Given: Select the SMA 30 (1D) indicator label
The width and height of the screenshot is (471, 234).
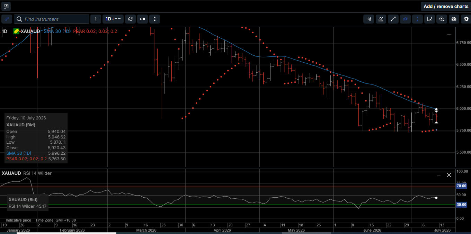Looking at the screenshot, I should pyautogui.click(x=57, y=31).
